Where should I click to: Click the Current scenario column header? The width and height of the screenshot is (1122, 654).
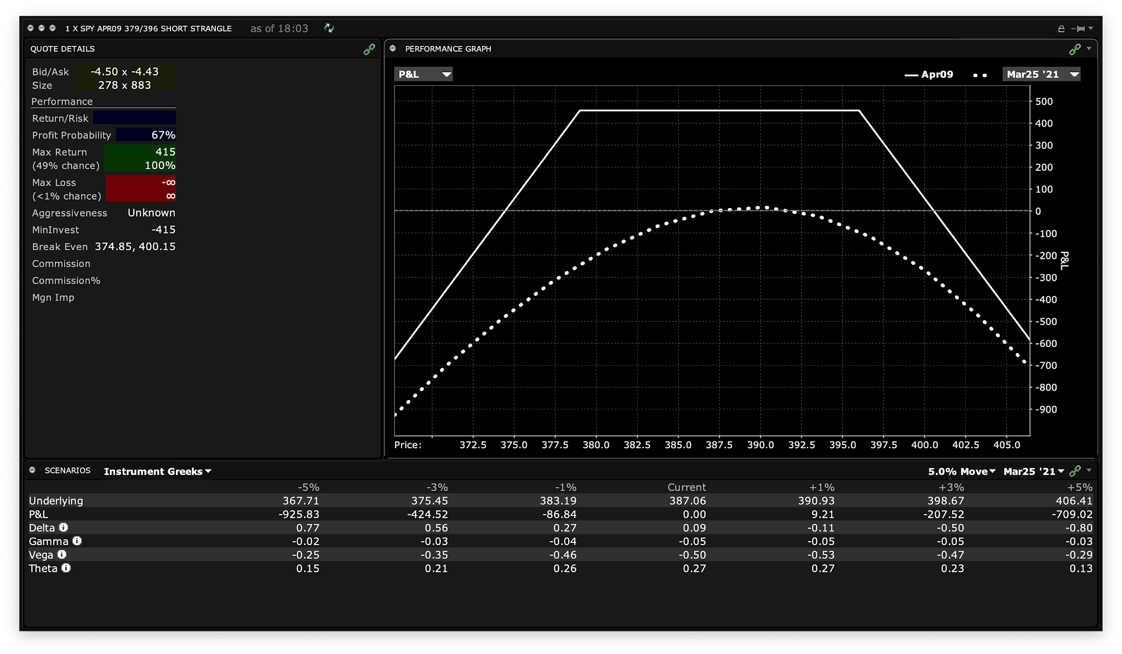[x=686, y=487]
